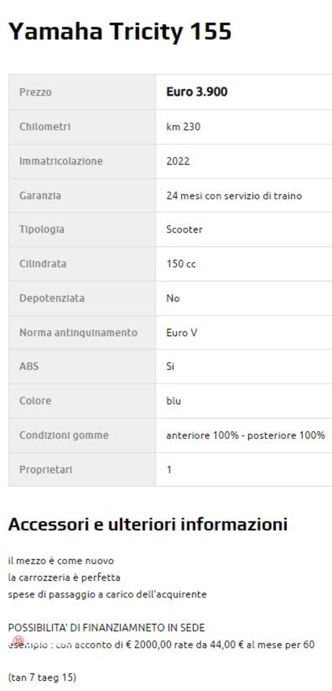Screen dimensions: 332x691
Task: Click the 'Accessori e ulteriori informazioni' heading
Action: click(148, 524)
